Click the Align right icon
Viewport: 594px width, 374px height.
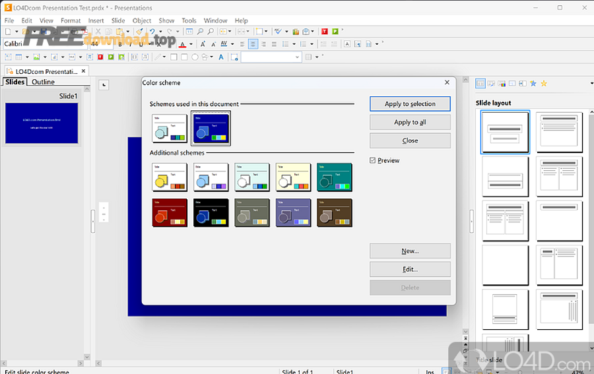tap(263, 44)
